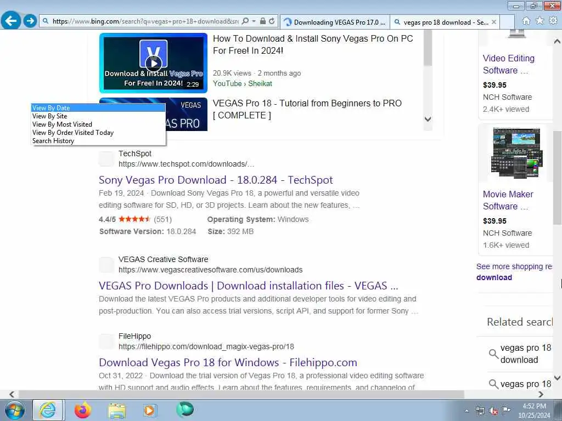Choose Search History from the menu
Image resolution: width=562 pixels, height=421 pixels.
(98, 141)
